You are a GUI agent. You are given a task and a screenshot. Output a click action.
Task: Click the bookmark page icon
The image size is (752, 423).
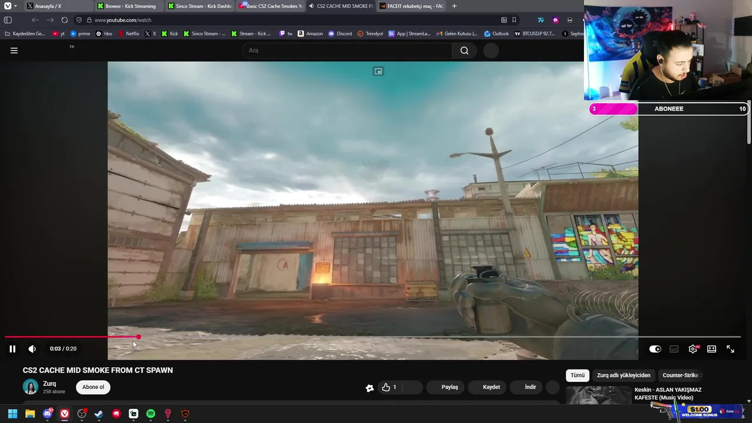[x=515, y=20]
